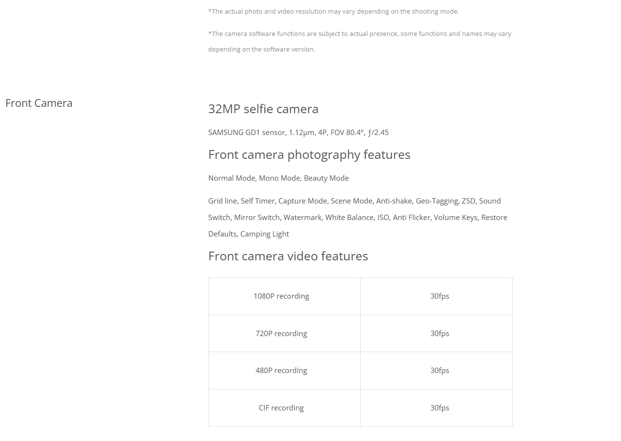Click the 30fps cell in the CIF row

439,407
